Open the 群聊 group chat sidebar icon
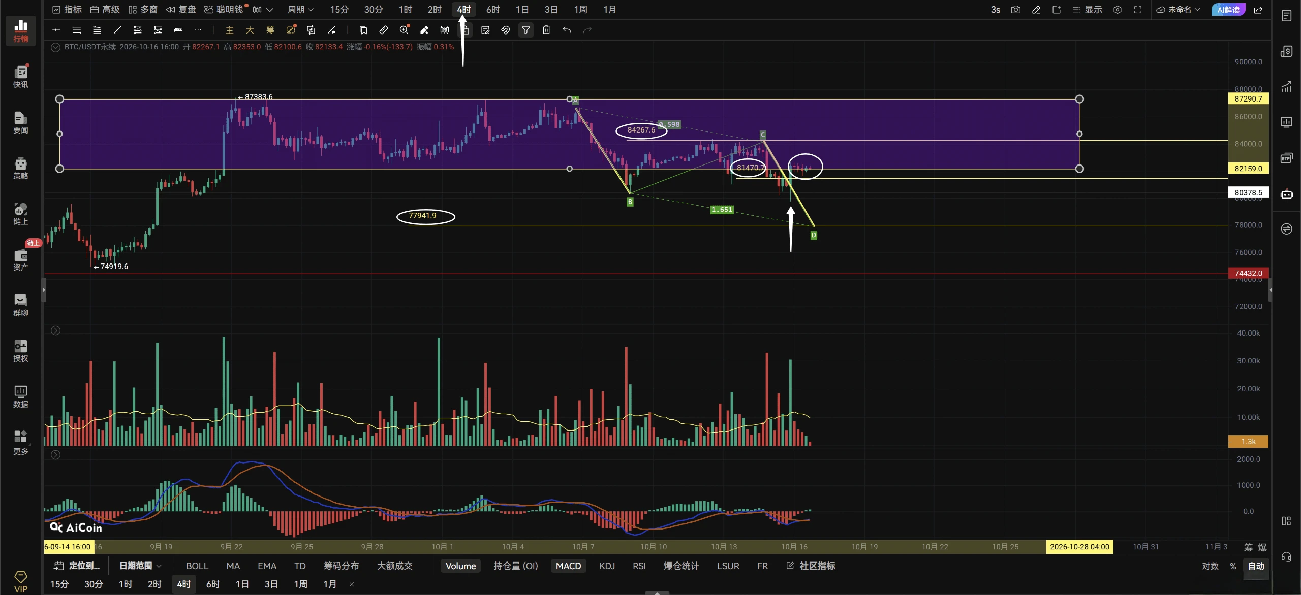1301x595 pixels. (x=20, y=305)
